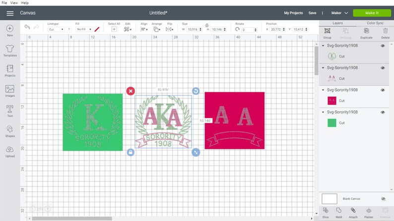This screenshot has height=221, width=394.
Task: Hide the Svg-Sorority1908 layer with the AA outline thumbnail
Action: coord(383,68)
